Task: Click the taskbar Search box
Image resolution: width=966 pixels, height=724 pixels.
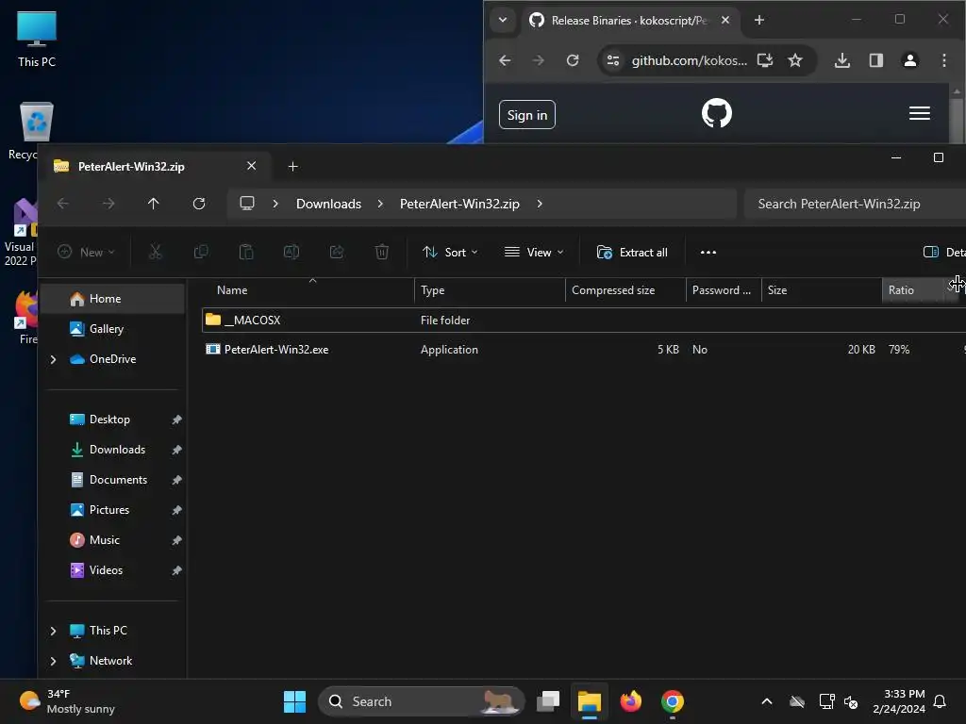Action: point(422,701)
